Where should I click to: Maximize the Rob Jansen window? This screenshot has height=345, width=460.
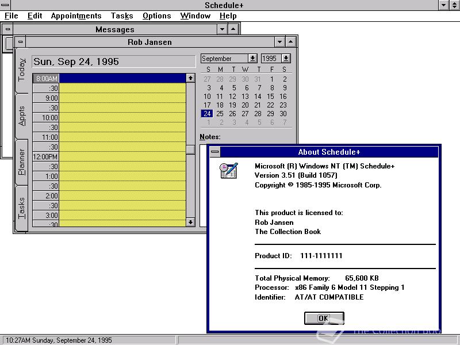pyautogui.click(x=290, y=42)
